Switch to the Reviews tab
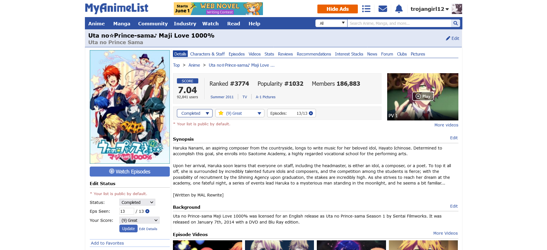 [x=285, y=54]
